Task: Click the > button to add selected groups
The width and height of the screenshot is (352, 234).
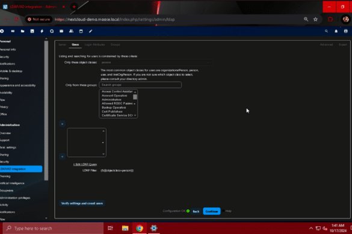Action: [x=62, y=124]
